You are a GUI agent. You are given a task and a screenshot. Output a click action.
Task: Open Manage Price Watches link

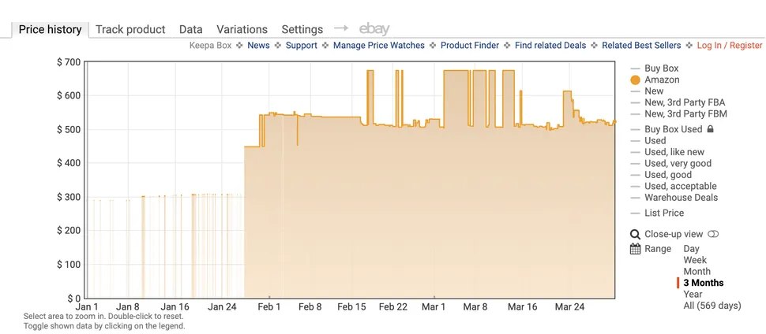378,46
